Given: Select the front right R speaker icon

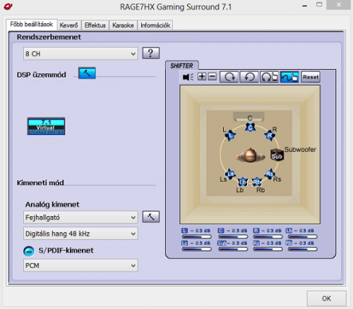Looking at the screenshot, I should [x=270, y=135].
